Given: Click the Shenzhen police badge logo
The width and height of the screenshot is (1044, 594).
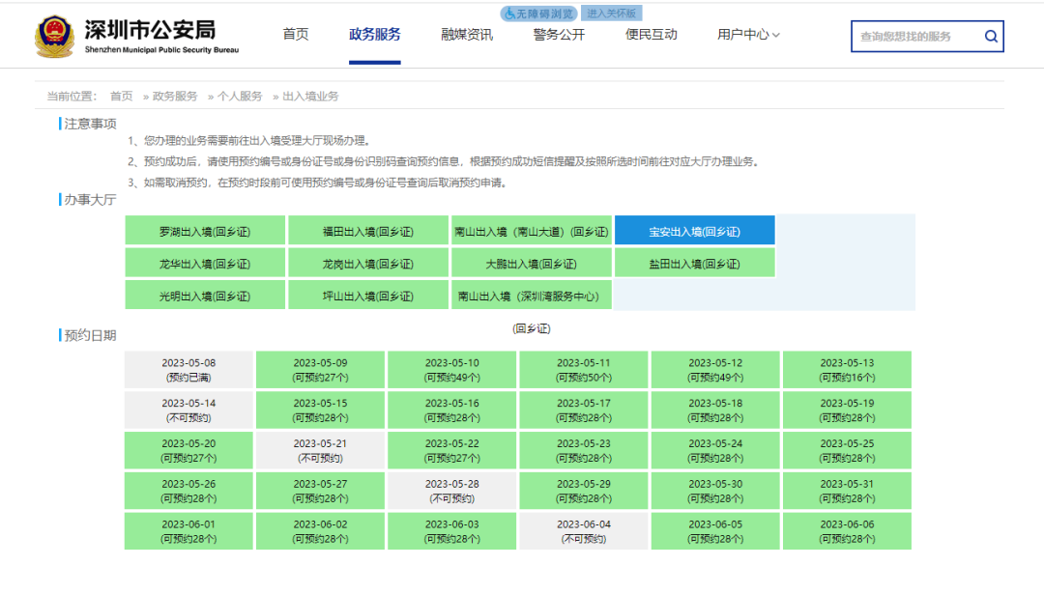Looking at the screenshot, I should tap(54, 36).
